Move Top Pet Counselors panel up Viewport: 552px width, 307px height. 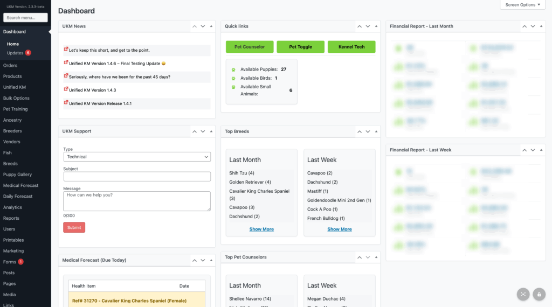(x=360, y=257)
